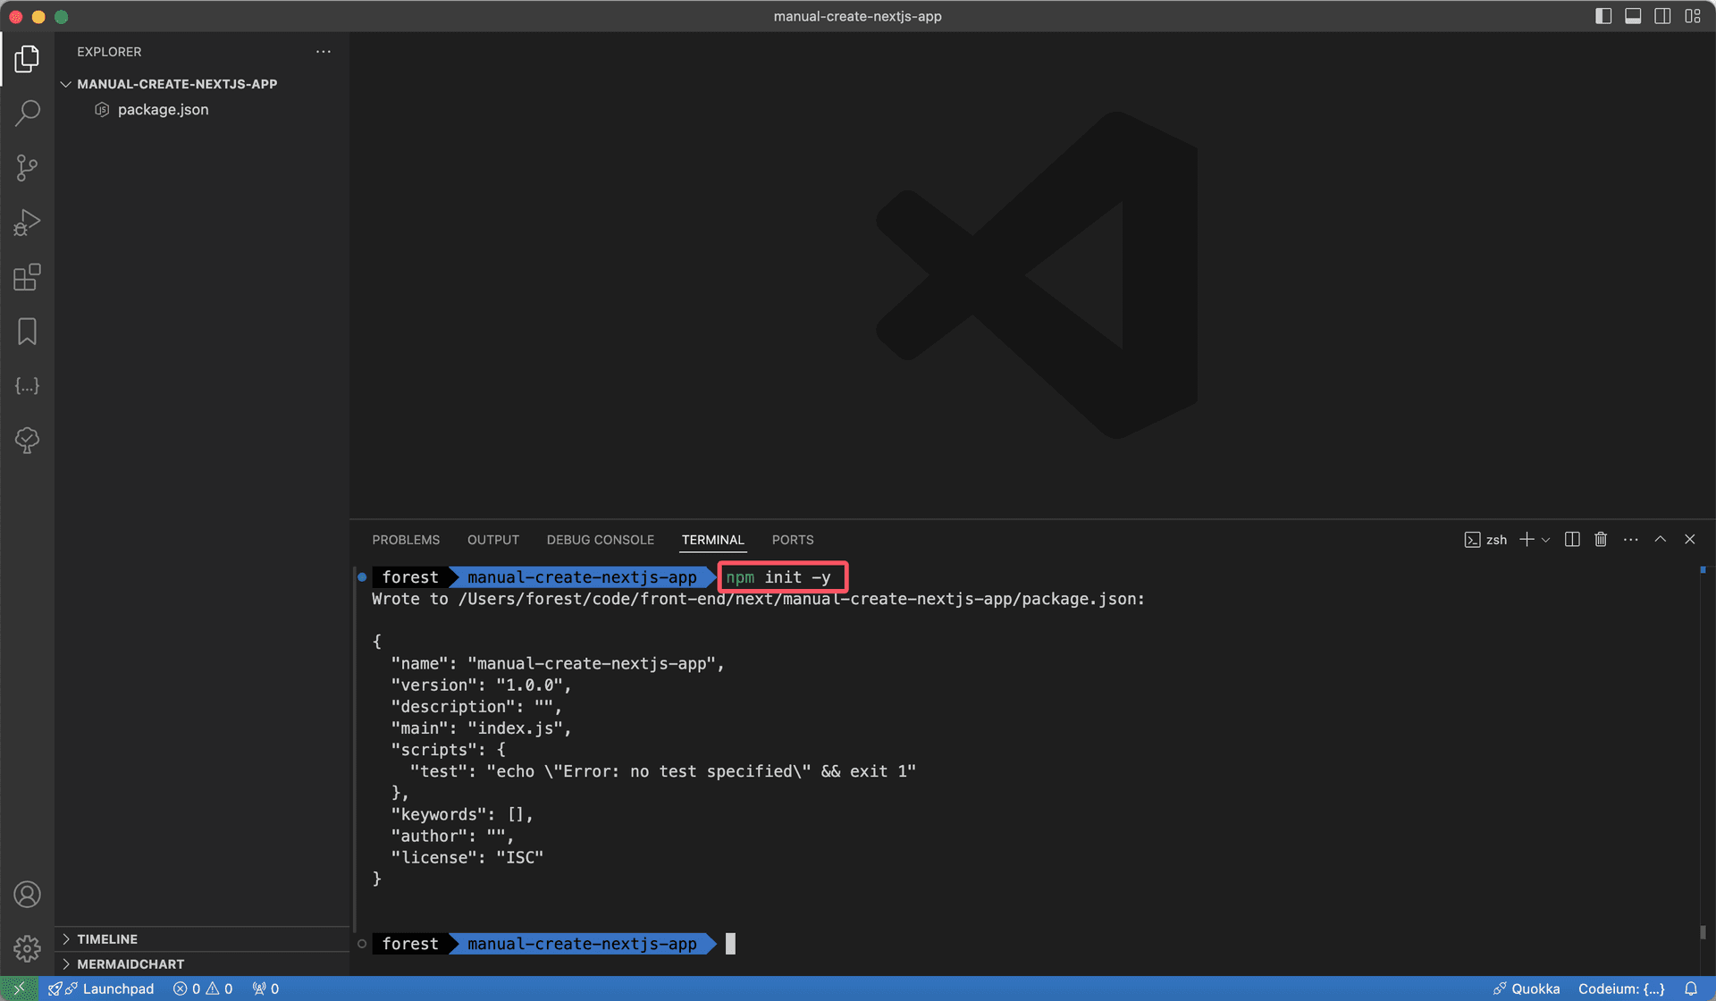Toggle primary side bar layout button
Viewport: 1716px width, 1001px height.
point(1603,16)
